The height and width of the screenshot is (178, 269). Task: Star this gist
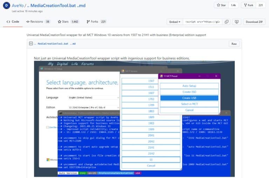pyautogui.click(x=221, y=5)
